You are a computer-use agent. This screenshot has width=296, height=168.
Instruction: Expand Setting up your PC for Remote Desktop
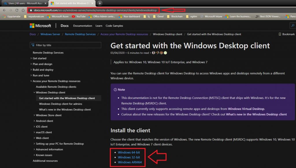[x=58, y=144]
